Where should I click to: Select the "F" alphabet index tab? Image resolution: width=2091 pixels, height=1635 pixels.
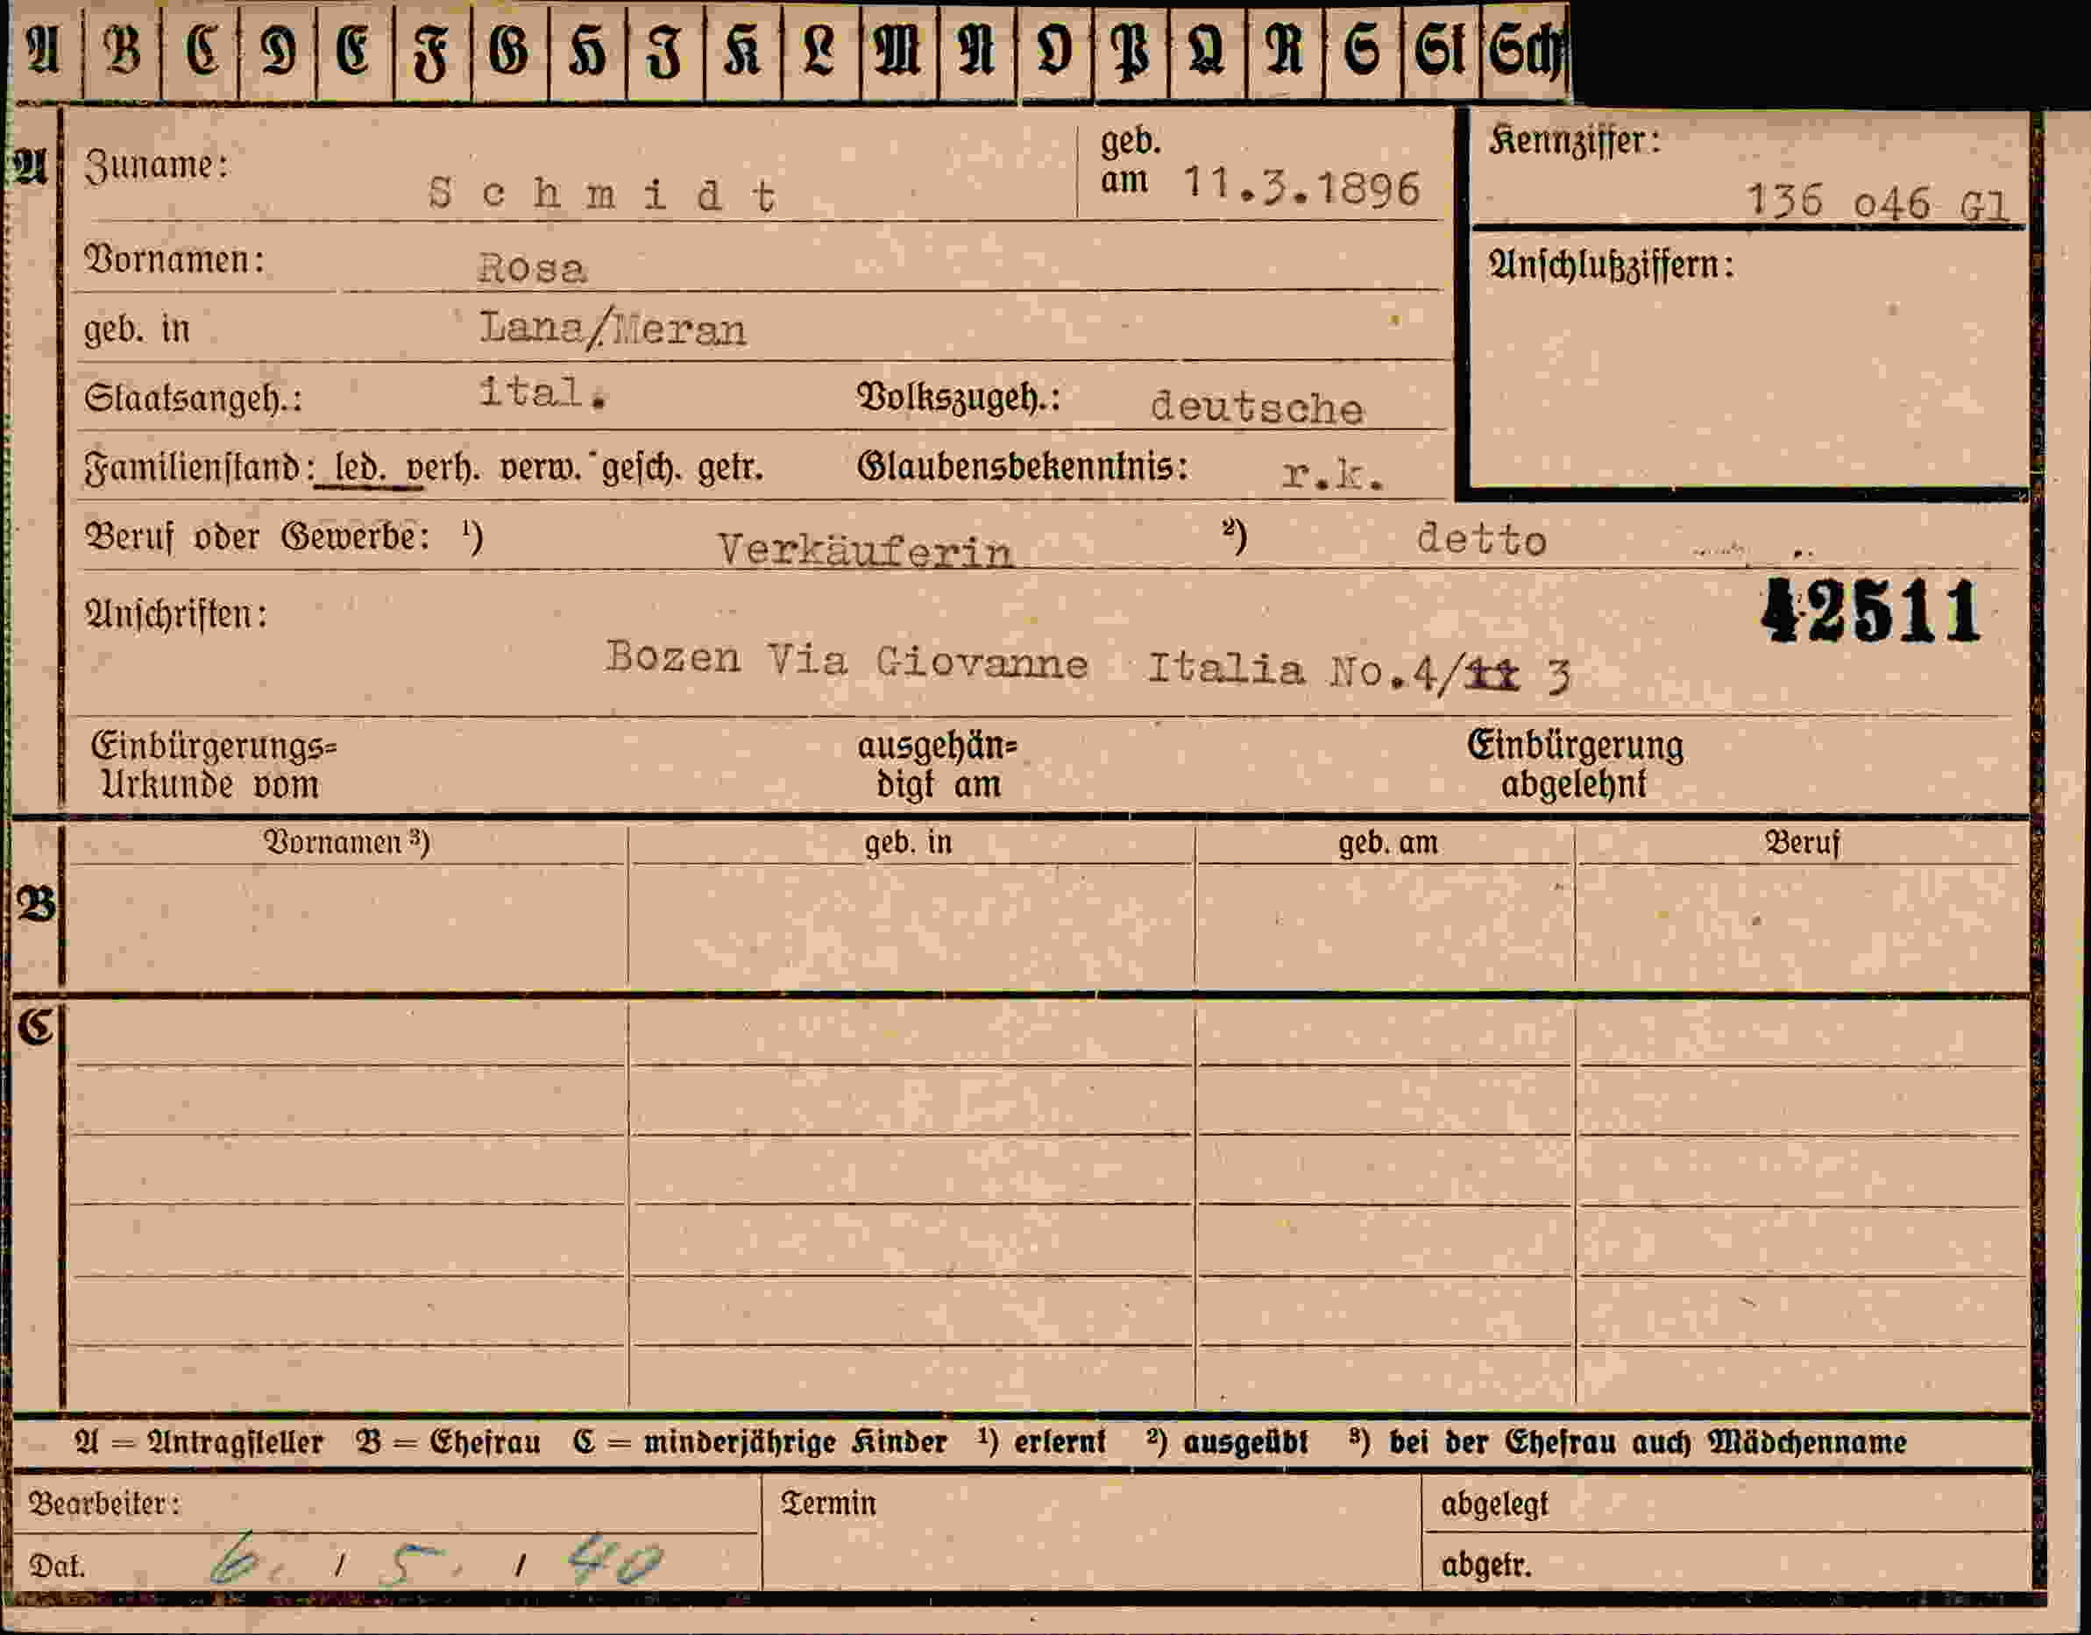click(433, 52)
